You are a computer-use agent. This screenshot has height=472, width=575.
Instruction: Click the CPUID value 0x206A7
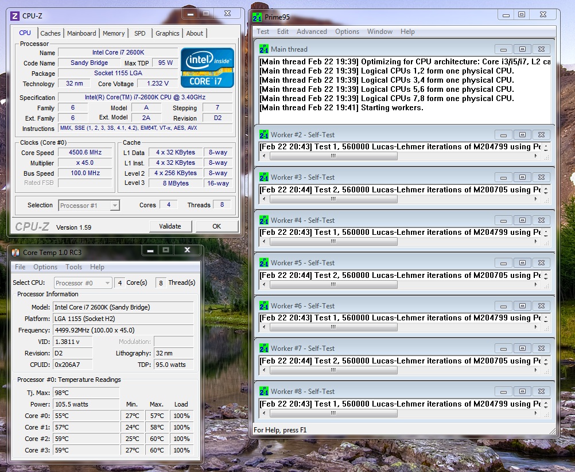click(x=73, y=365)
